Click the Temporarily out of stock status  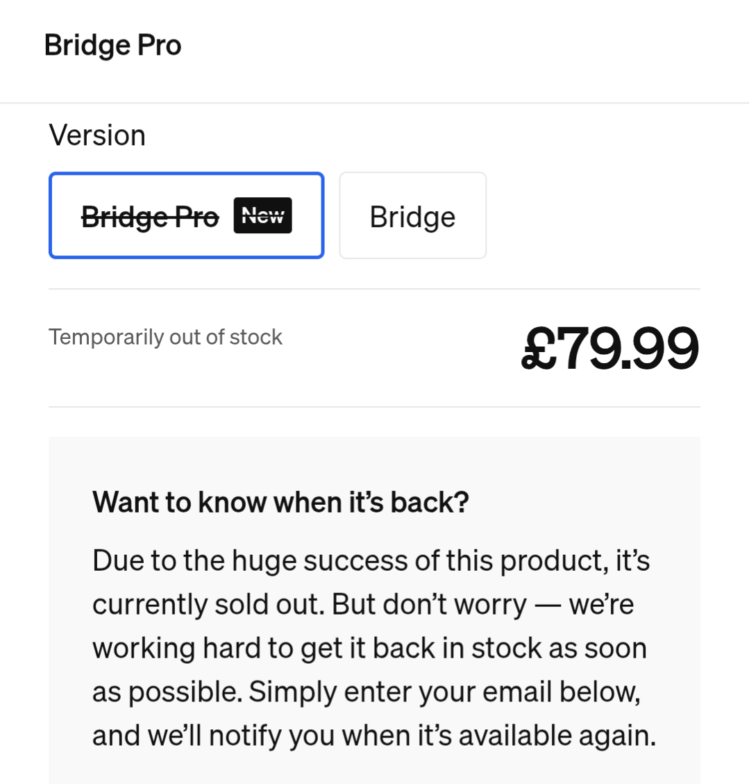coord(165,337)
